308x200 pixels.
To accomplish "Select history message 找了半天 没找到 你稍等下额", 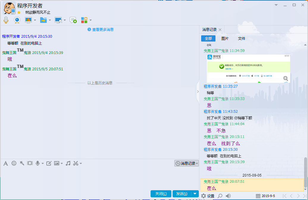I will click(229, 118).
